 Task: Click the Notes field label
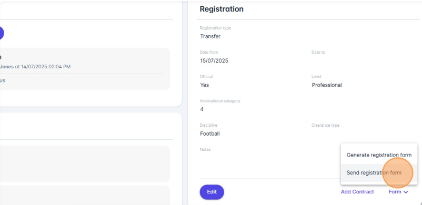(x=205, y=149)
